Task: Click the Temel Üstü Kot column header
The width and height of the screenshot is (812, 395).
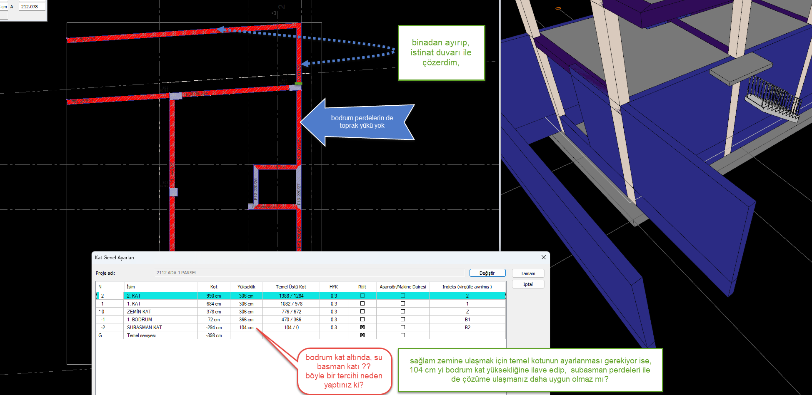Action: click(x=291, y=287)
